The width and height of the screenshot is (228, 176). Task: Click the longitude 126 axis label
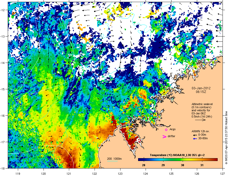click(197, 173)
